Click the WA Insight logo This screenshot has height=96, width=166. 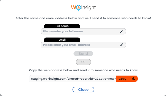(83, 8)
